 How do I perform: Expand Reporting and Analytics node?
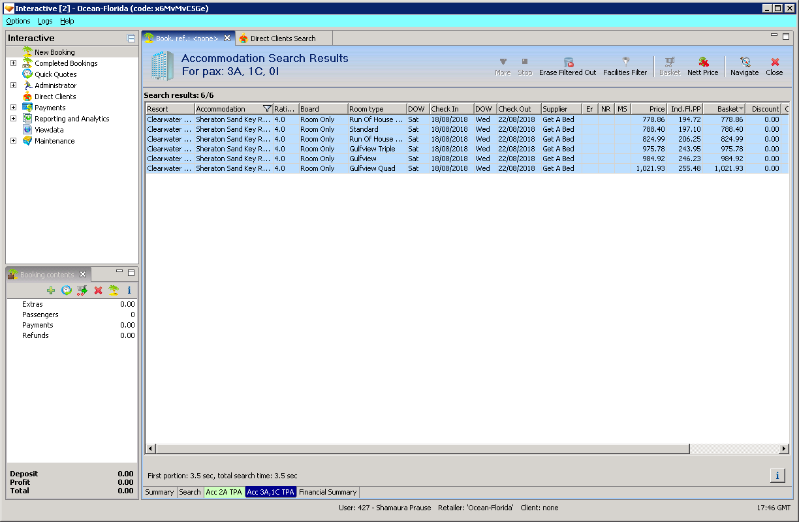13,119
